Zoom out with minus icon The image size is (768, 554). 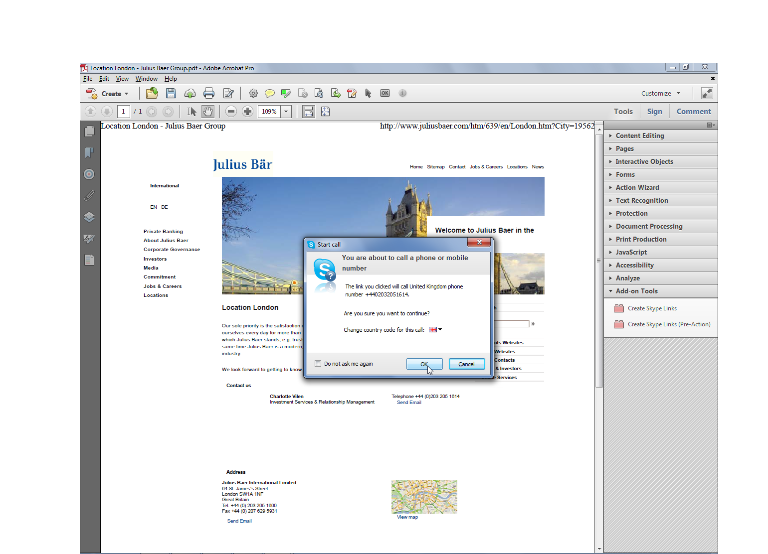pos(231,112)
